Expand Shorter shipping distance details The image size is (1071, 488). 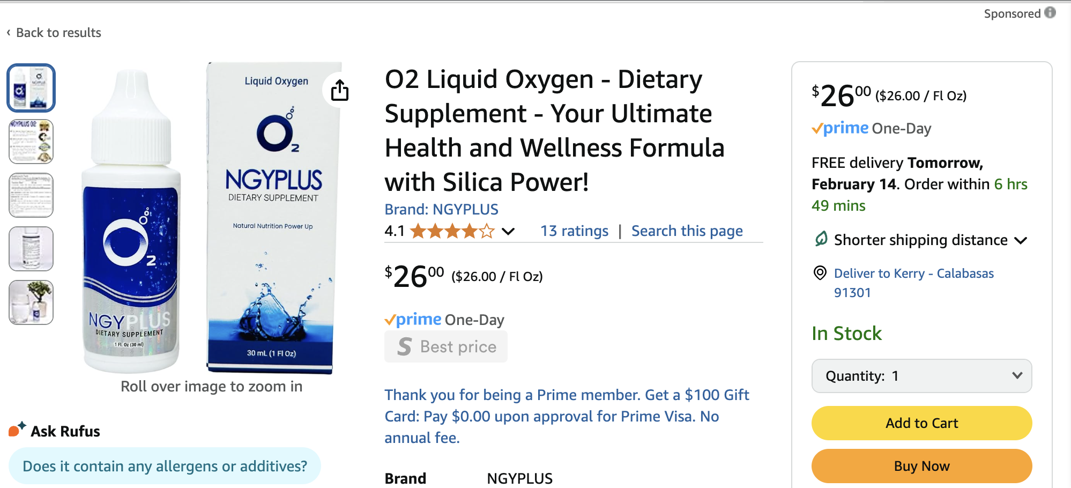1021,240
